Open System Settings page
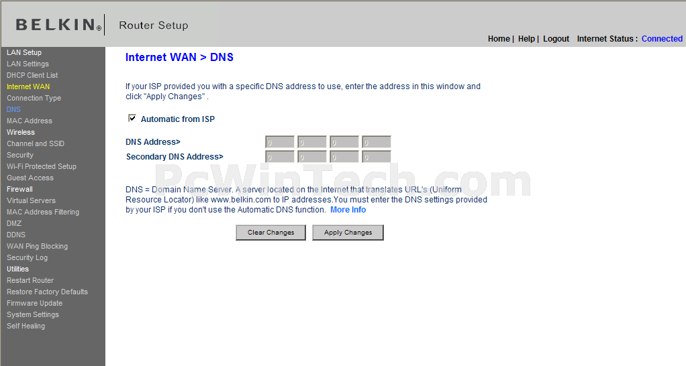The image size is (686, 366). tap(33, 314)
